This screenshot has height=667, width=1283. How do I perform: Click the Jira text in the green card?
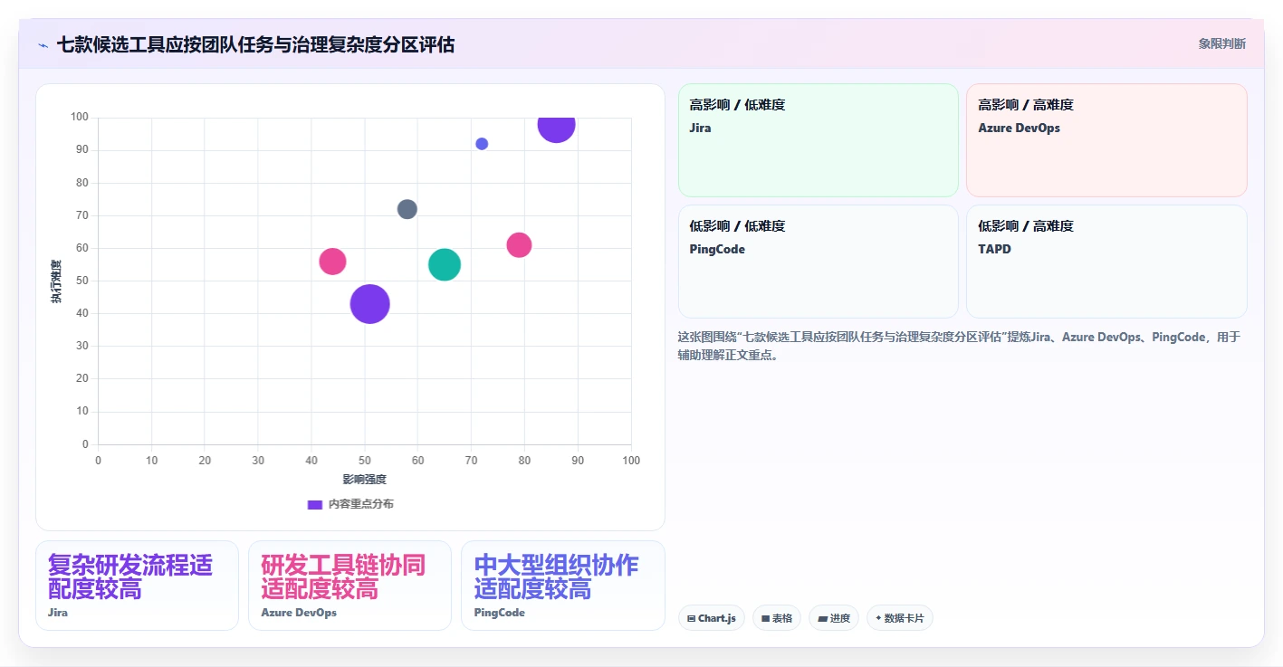(x=700, y=128)
